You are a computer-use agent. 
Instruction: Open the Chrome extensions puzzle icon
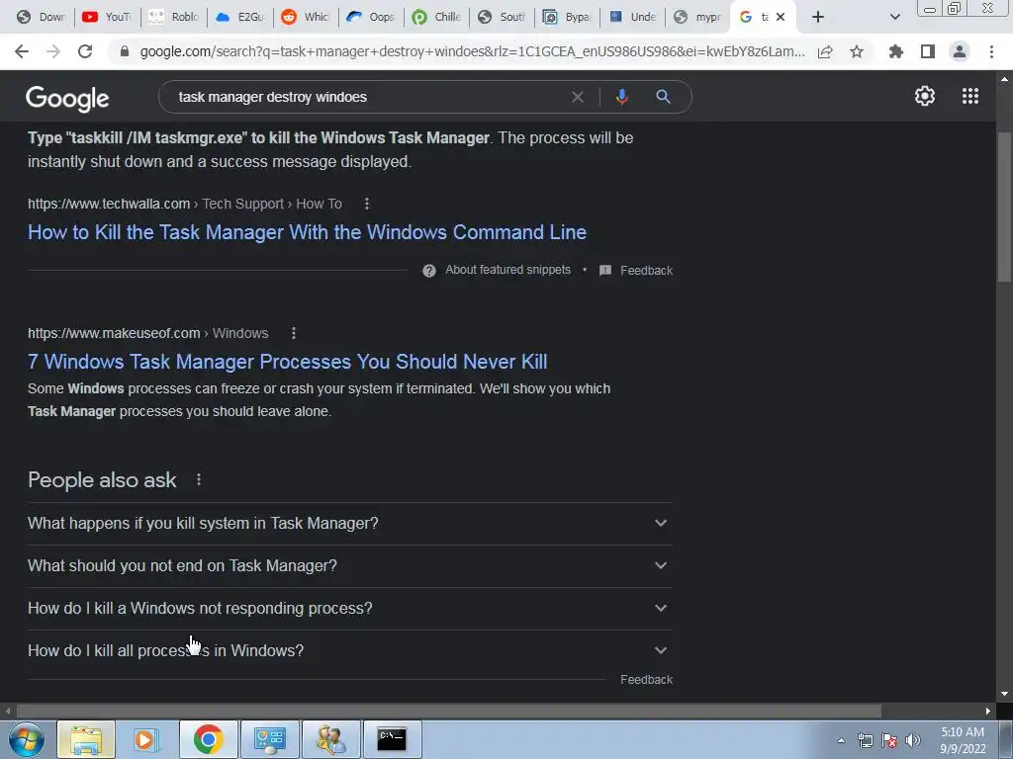[x=896, y=51]
